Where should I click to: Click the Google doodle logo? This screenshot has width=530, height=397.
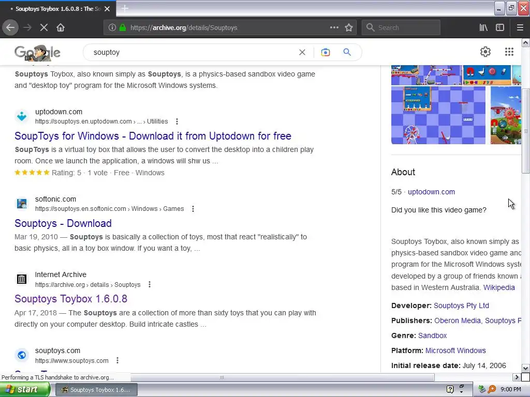coord(37,52)
